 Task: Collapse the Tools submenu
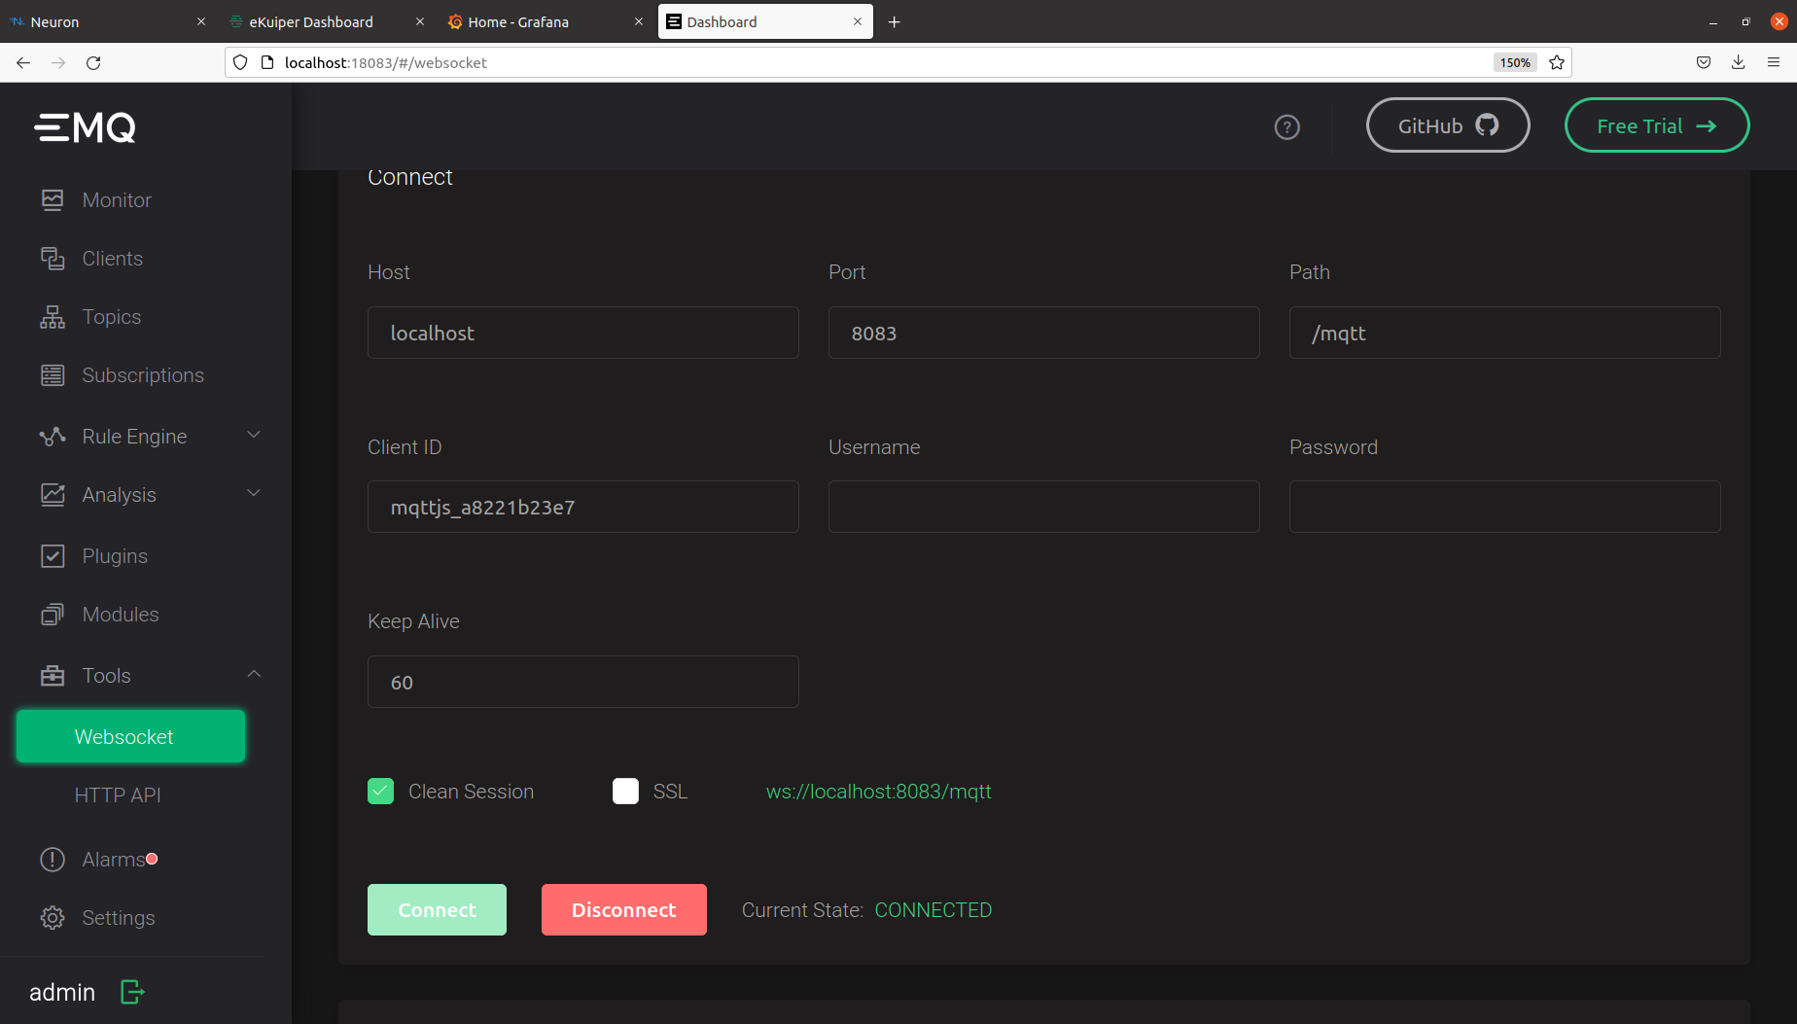tap(254, 675)
